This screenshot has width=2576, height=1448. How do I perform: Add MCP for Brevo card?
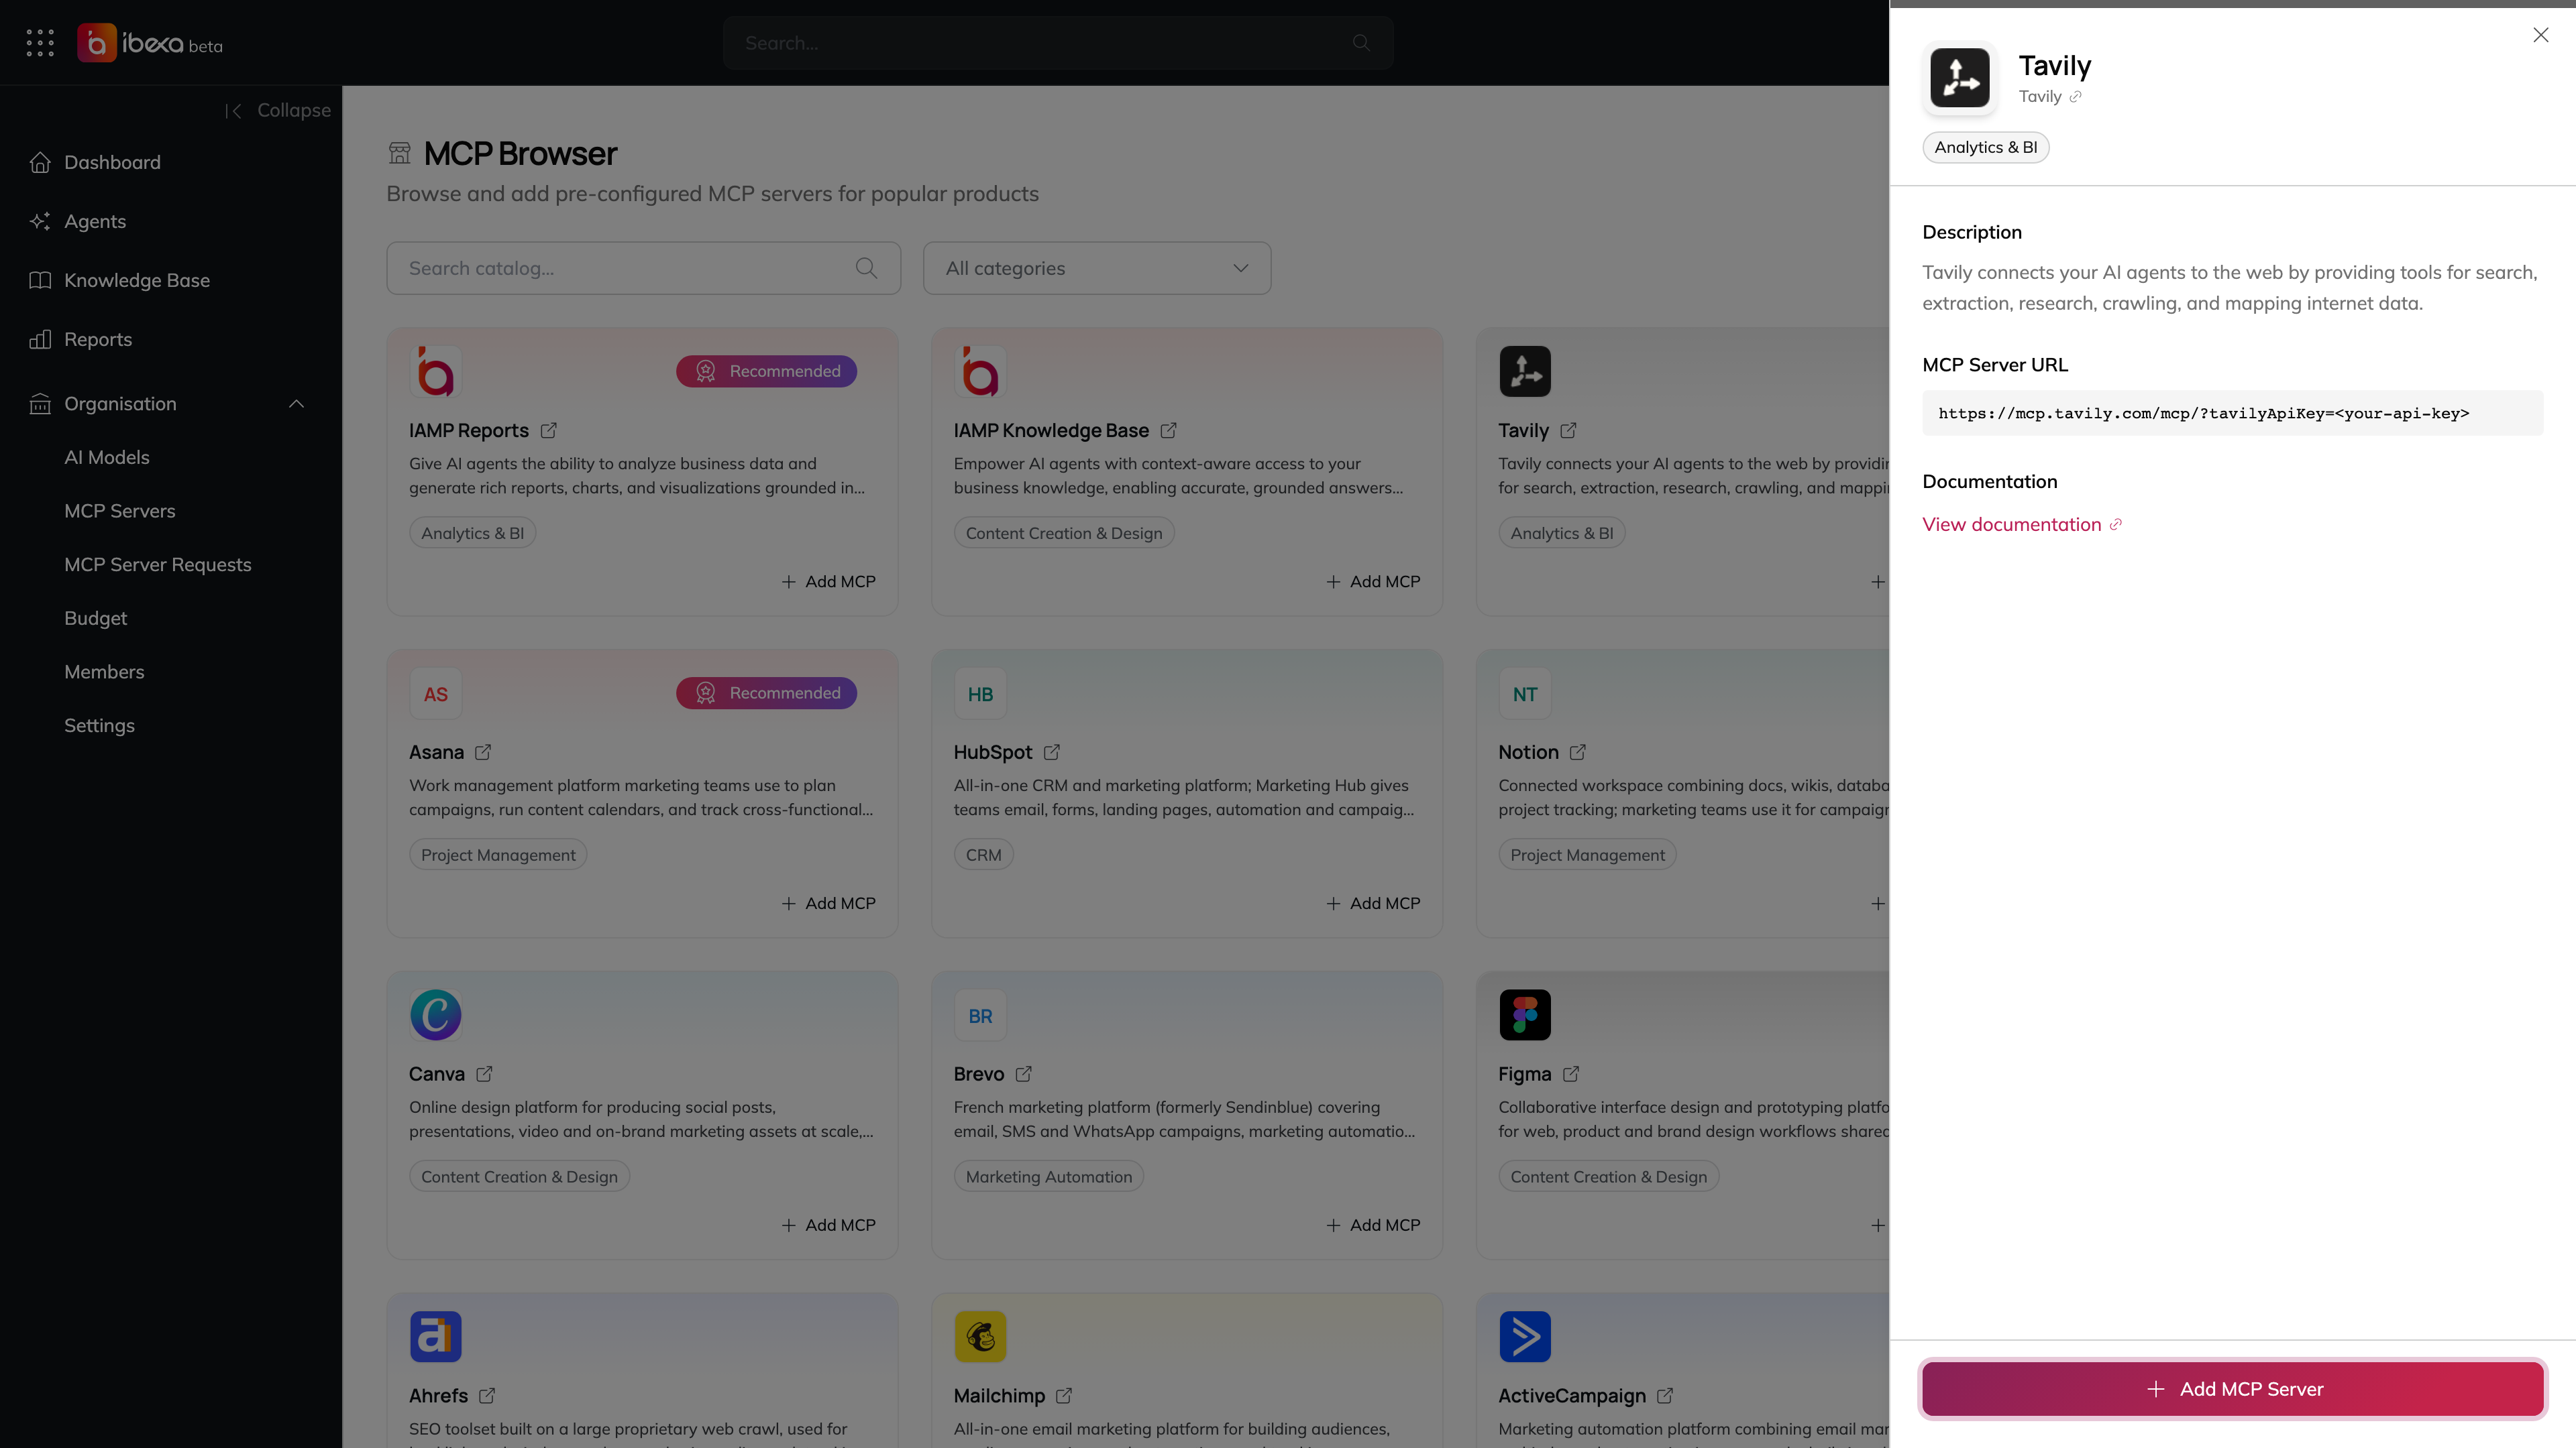point(1373,1225)
